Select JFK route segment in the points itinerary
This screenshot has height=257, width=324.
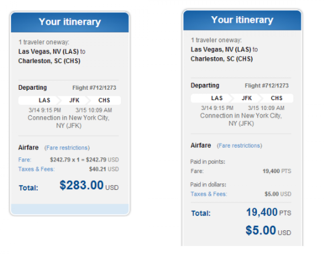(x=247, y=98)
